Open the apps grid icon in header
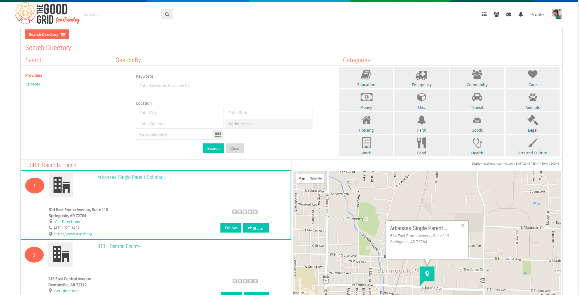This screenshot has width=579, height=295. point(484,14)
